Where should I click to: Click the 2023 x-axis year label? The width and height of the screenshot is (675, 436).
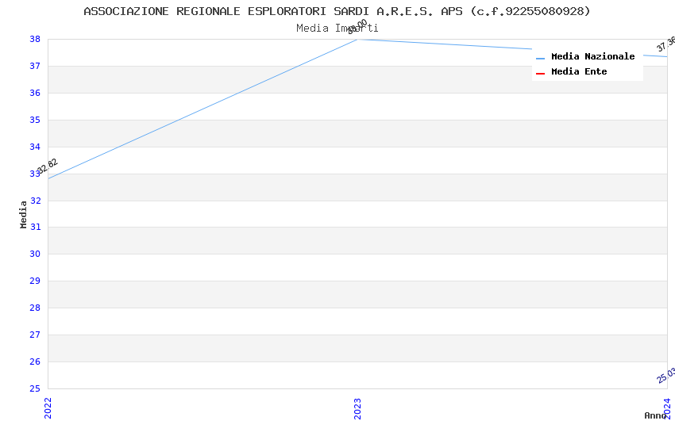[x=357, y=408]
